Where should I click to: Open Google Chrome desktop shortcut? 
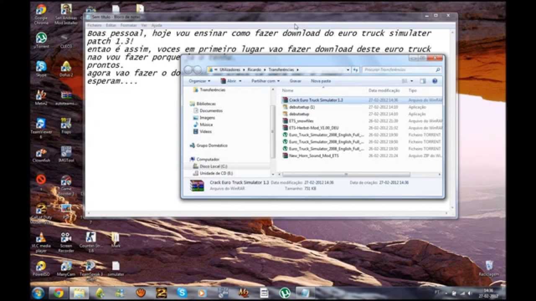[41, 13]
